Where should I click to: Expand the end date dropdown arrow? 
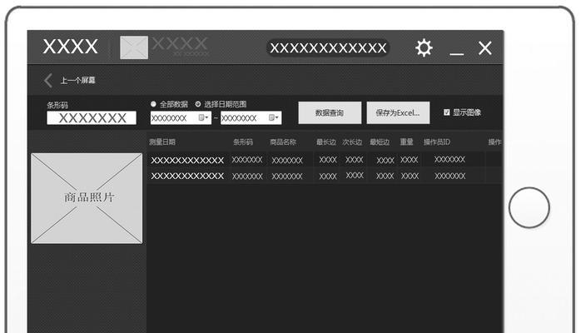278,118
